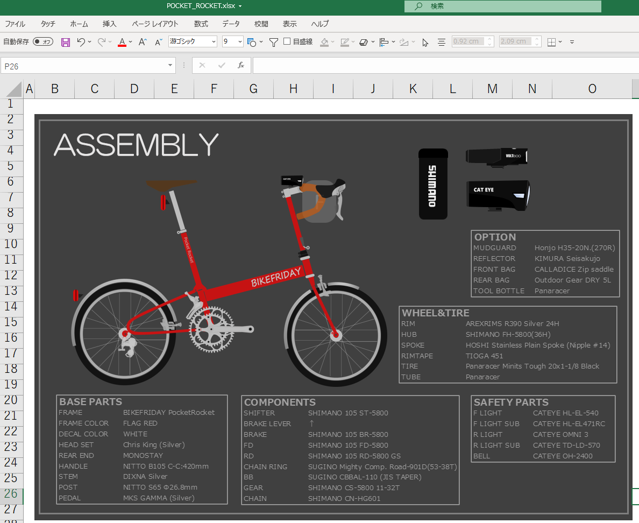Click the shape effects icon
This screenshot has height=523, width=639.
pos(364,42)
